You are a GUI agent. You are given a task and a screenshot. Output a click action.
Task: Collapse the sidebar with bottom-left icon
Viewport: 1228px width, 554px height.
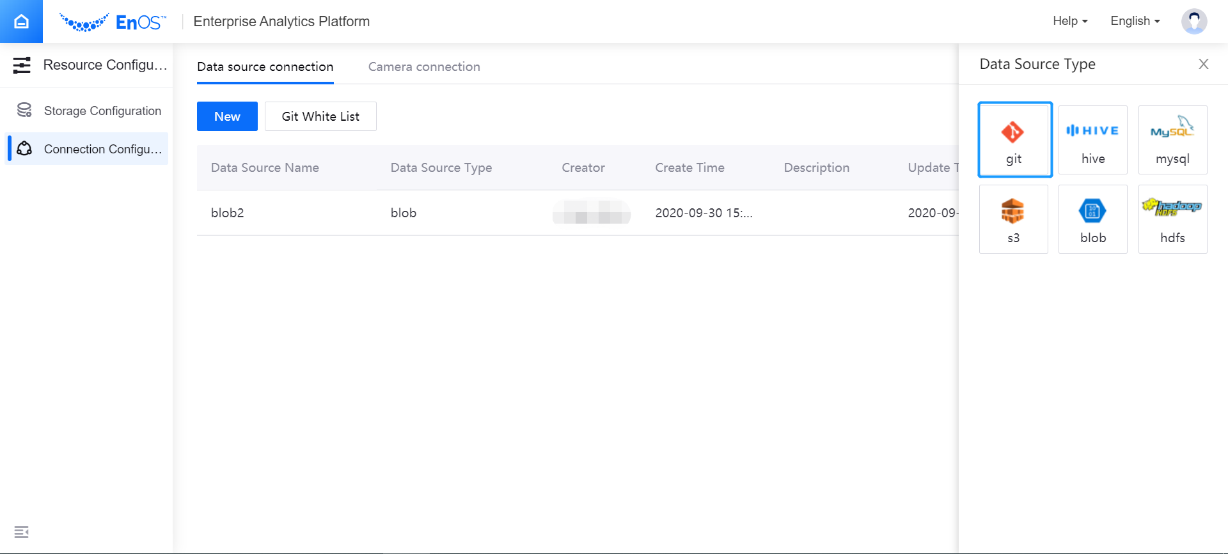(x=21, y=532)
